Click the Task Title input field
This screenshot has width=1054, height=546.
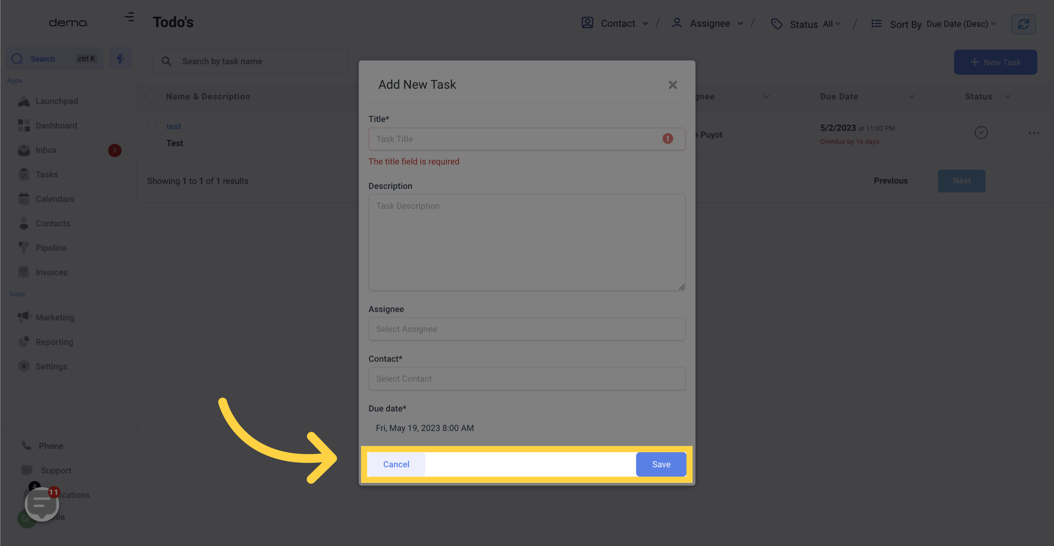click(526, 139)
